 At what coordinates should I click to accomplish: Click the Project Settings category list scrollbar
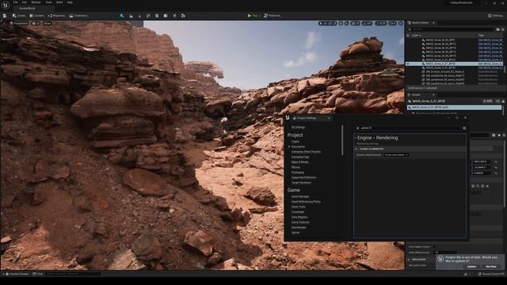tap(342, 140)
